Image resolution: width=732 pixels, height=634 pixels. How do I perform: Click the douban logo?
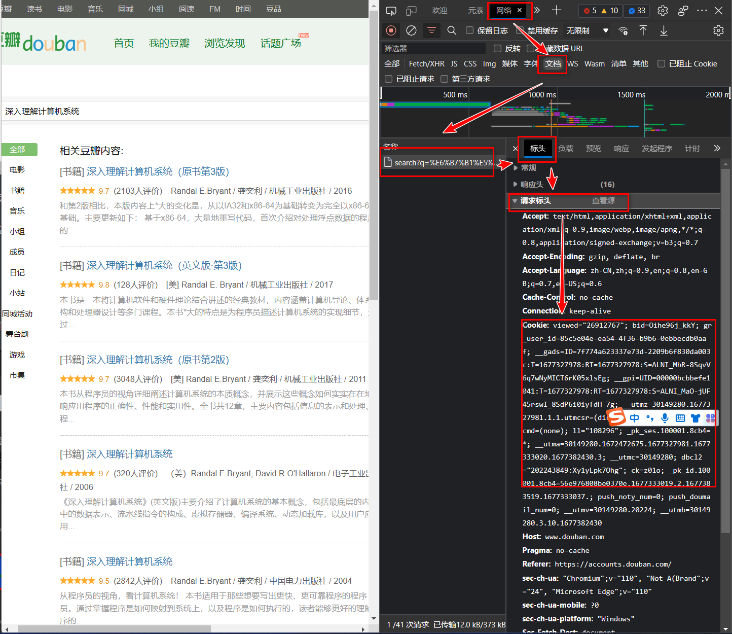(x=44, y=43)
